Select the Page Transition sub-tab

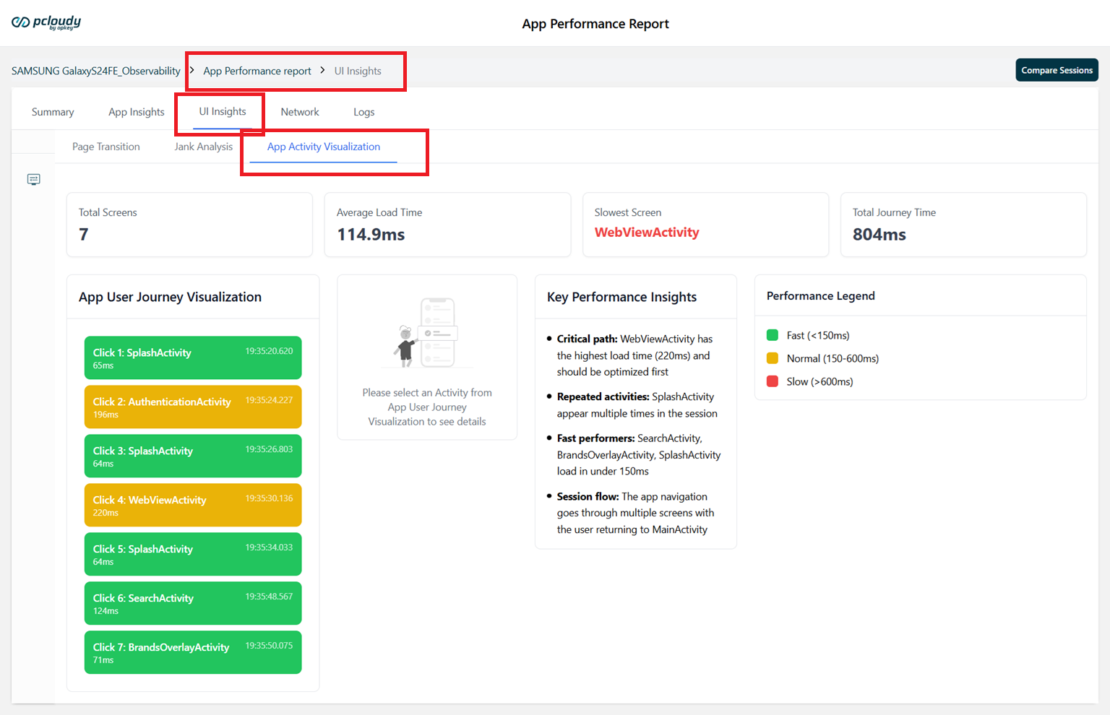[106, 147]
